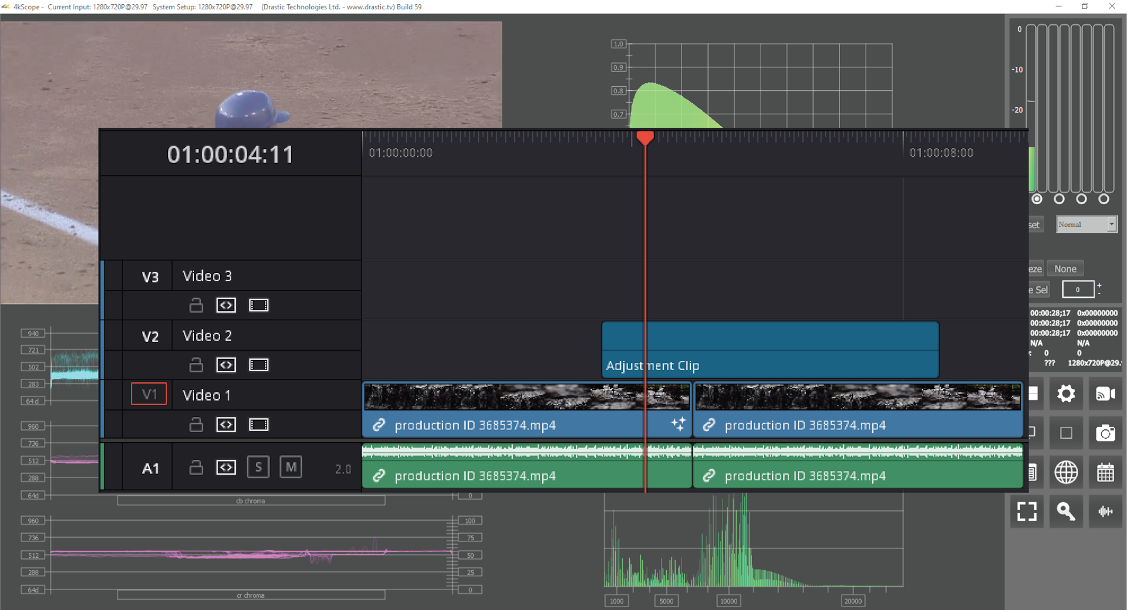The height and width of the screenshot is (610, 1127).
Task: Click the Video 3 track name
Action: tap(207, 276)
